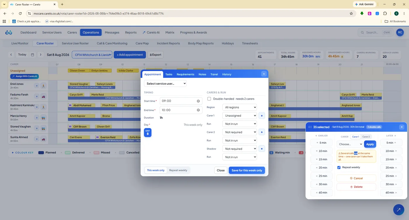Viewport: 409px width, 220px height.
Task: Open the floating Carelo AI wand button
Action: (x=398, y=209)
